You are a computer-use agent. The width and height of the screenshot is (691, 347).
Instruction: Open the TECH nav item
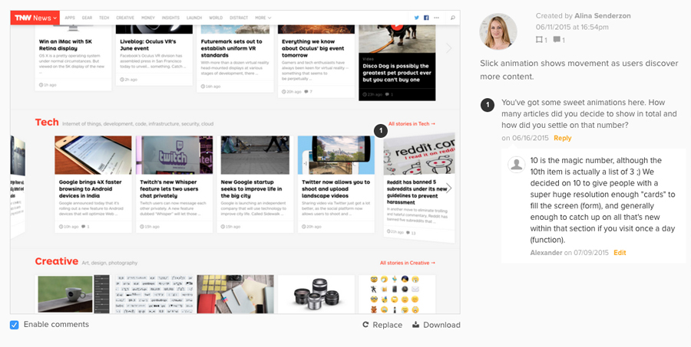click(x=104, y=18)
